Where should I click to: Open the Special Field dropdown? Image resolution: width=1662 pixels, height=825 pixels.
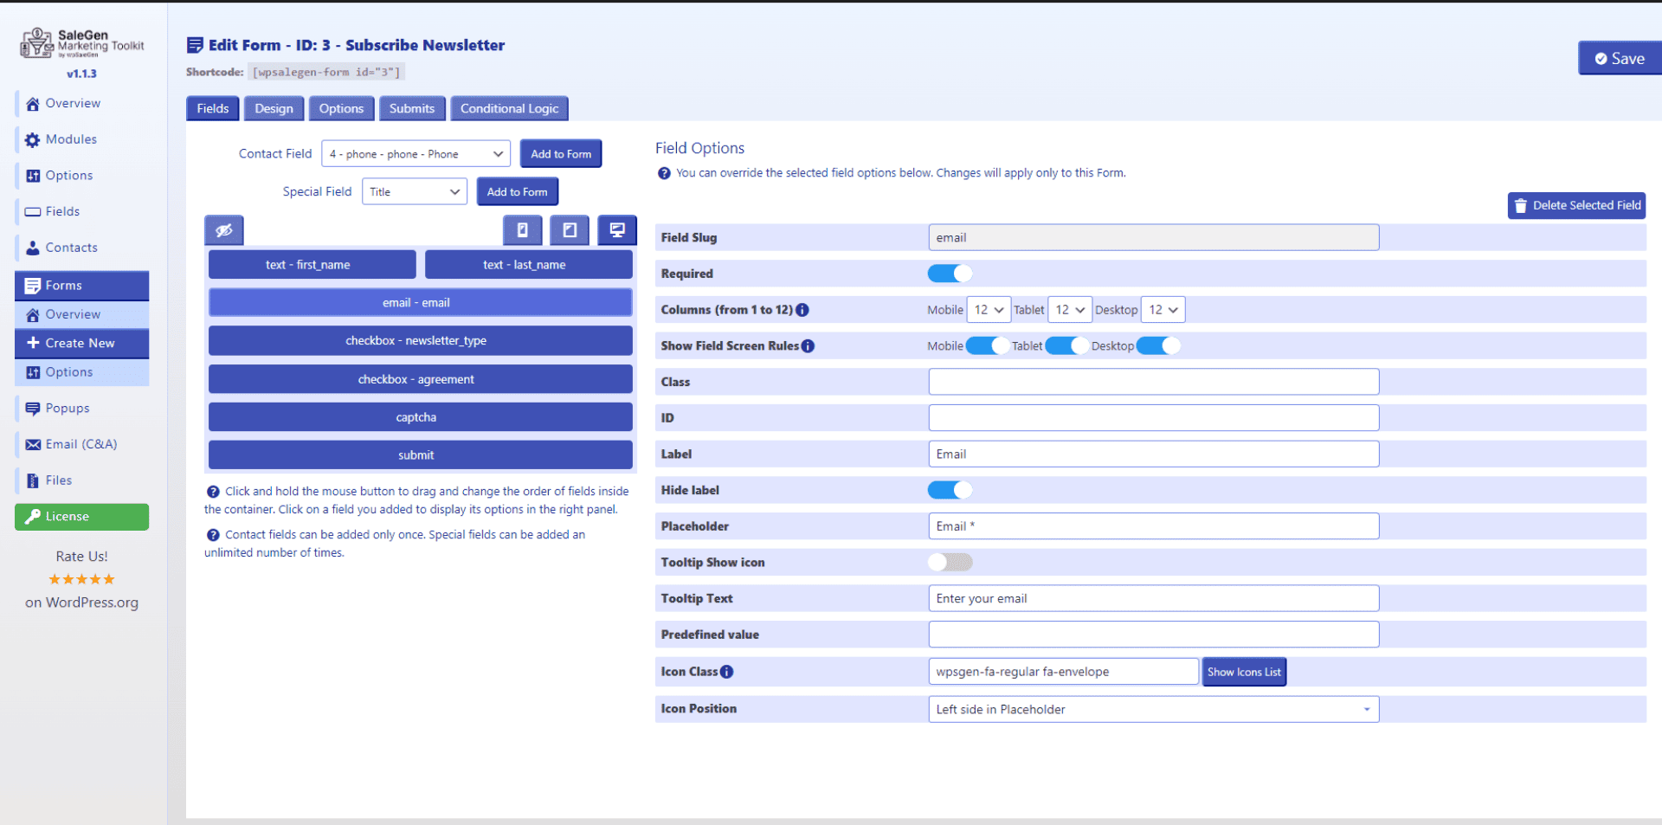pyautogui.click(x=414, y=191)
